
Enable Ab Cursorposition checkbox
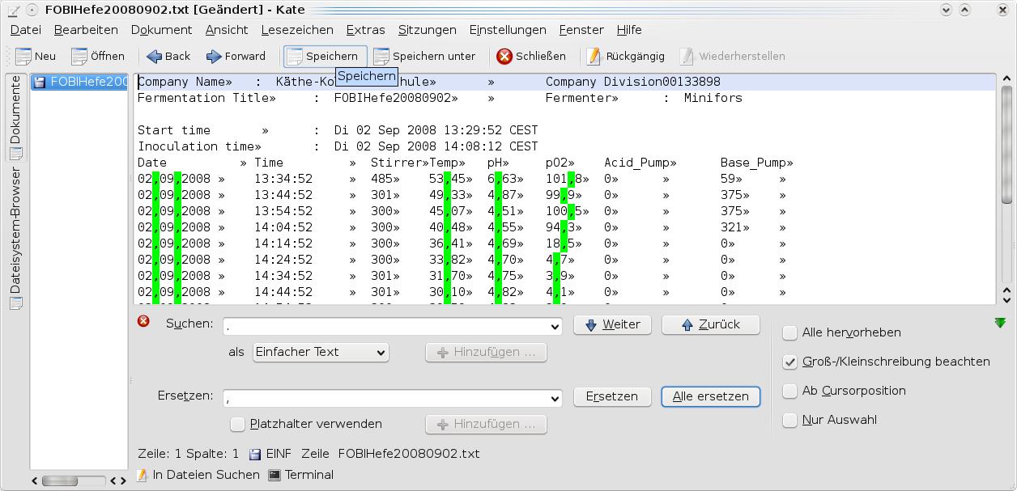click(789, 391)
